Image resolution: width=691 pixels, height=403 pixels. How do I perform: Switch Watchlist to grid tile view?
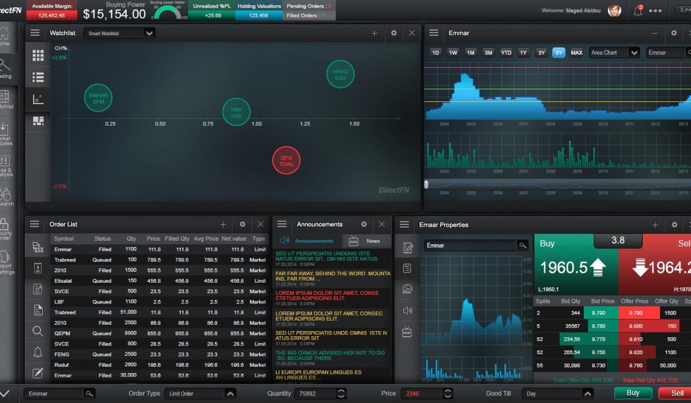pyautogui.click(x=38, y=55)
